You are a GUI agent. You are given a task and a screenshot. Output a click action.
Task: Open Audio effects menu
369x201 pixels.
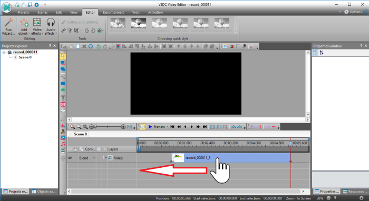tap(51, 26)
